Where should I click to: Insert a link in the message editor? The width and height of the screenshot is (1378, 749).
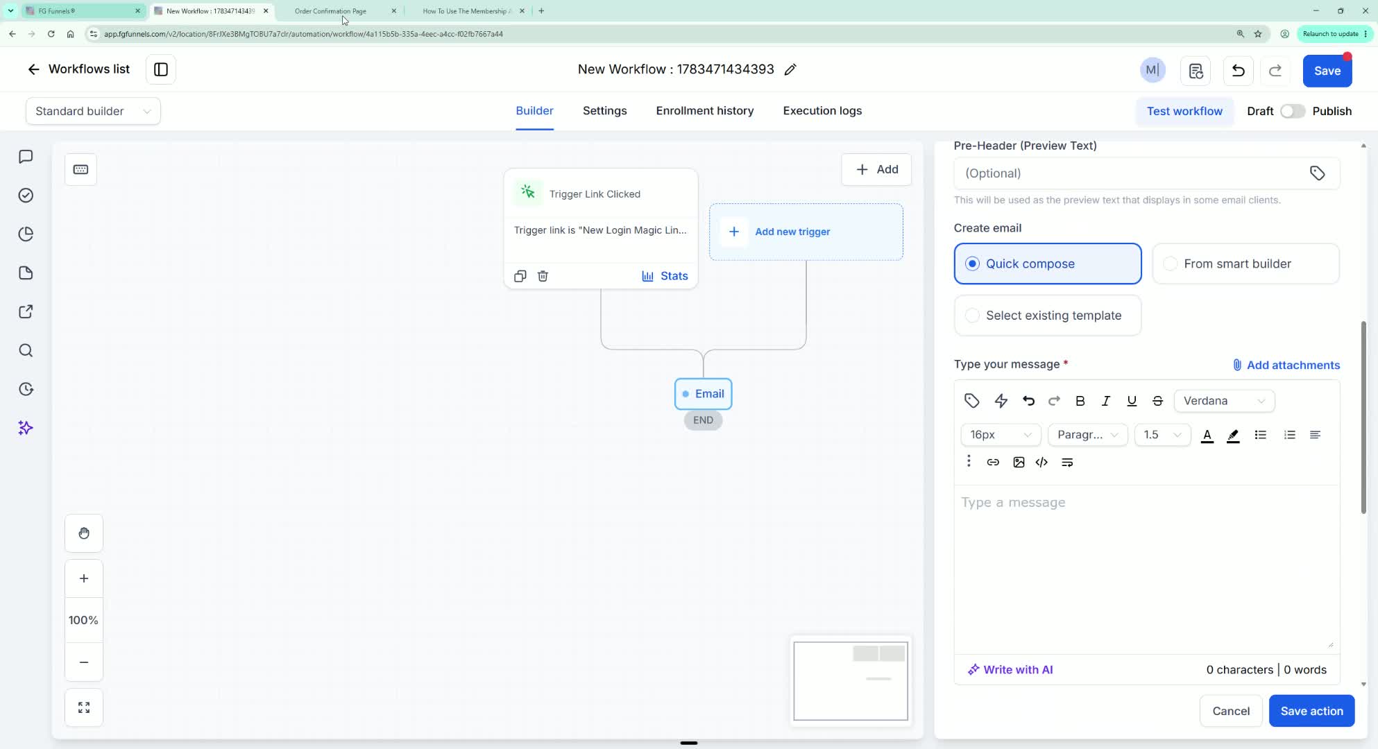pyautogui.click(x=993, y=463)
